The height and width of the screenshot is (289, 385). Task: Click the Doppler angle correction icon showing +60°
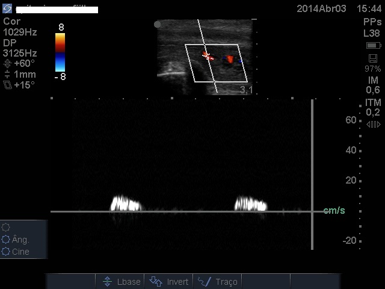point(7,63)
